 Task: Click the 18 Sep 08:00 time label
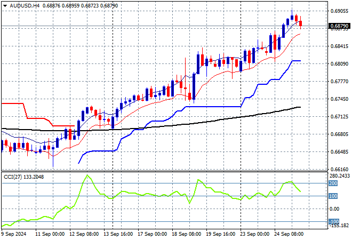[x=186, y=234]
